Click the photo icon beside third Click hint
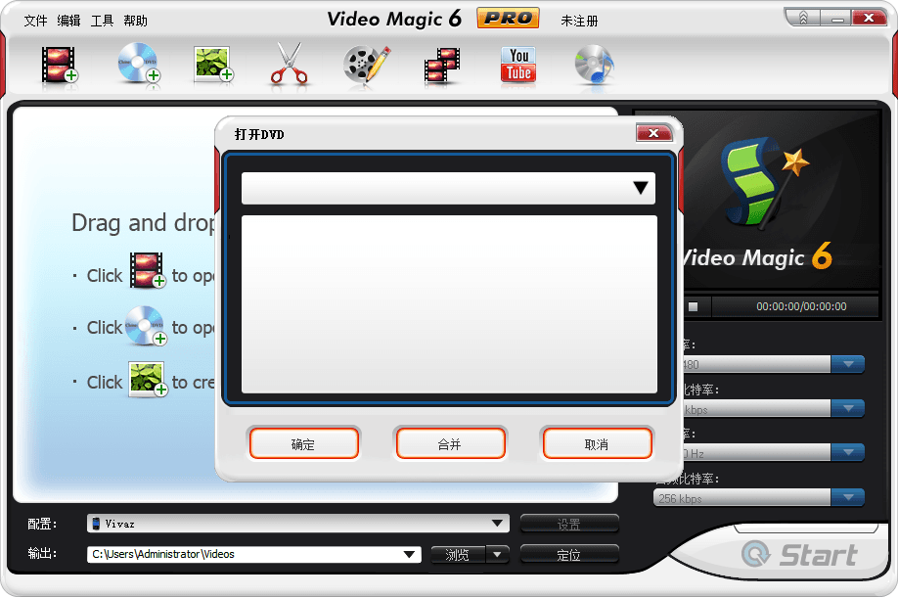 coord(147,379)
